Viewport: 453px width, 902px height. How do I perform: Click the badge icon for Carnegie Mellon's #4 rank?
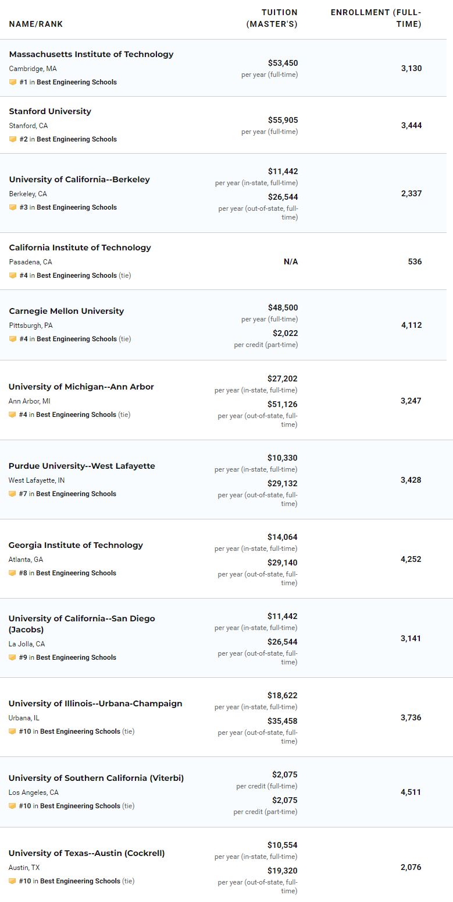click(13, 339)
